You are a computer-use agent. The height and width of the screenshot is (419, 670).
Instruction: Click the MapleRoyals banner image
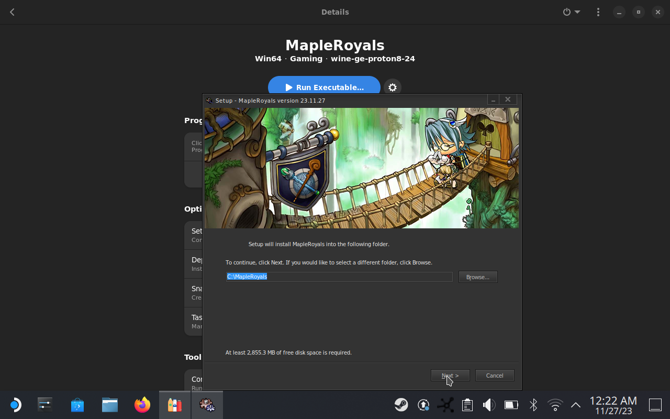tap(361, 168)
